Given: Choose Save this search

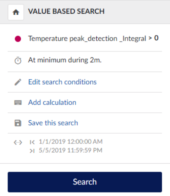Looking at the screenshot, I should tap(53, 123).
